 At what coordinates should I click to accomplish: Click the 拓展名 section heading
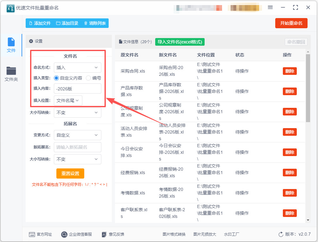(x=70, y=124)
